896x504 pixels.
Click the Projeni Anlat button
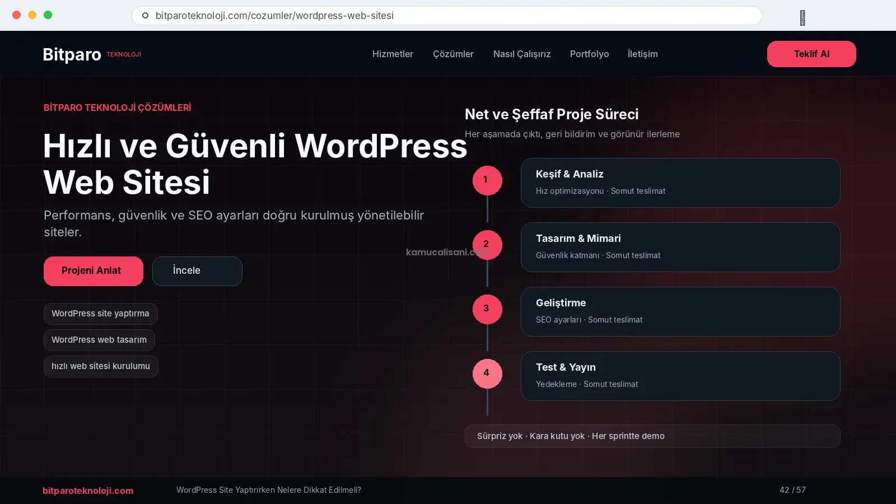click(94, 271)
